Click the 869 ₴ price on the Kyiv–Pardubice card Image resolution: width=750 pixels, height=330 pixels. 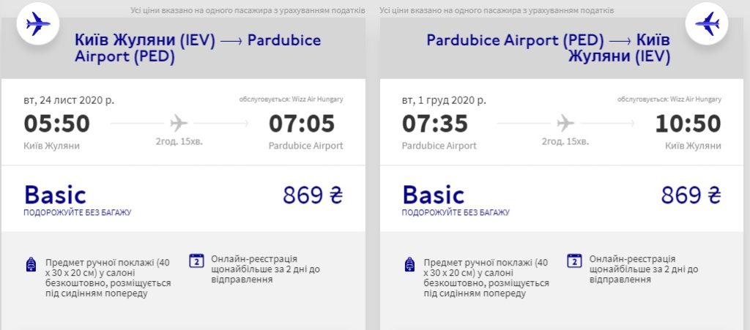(x=313, y=195)
